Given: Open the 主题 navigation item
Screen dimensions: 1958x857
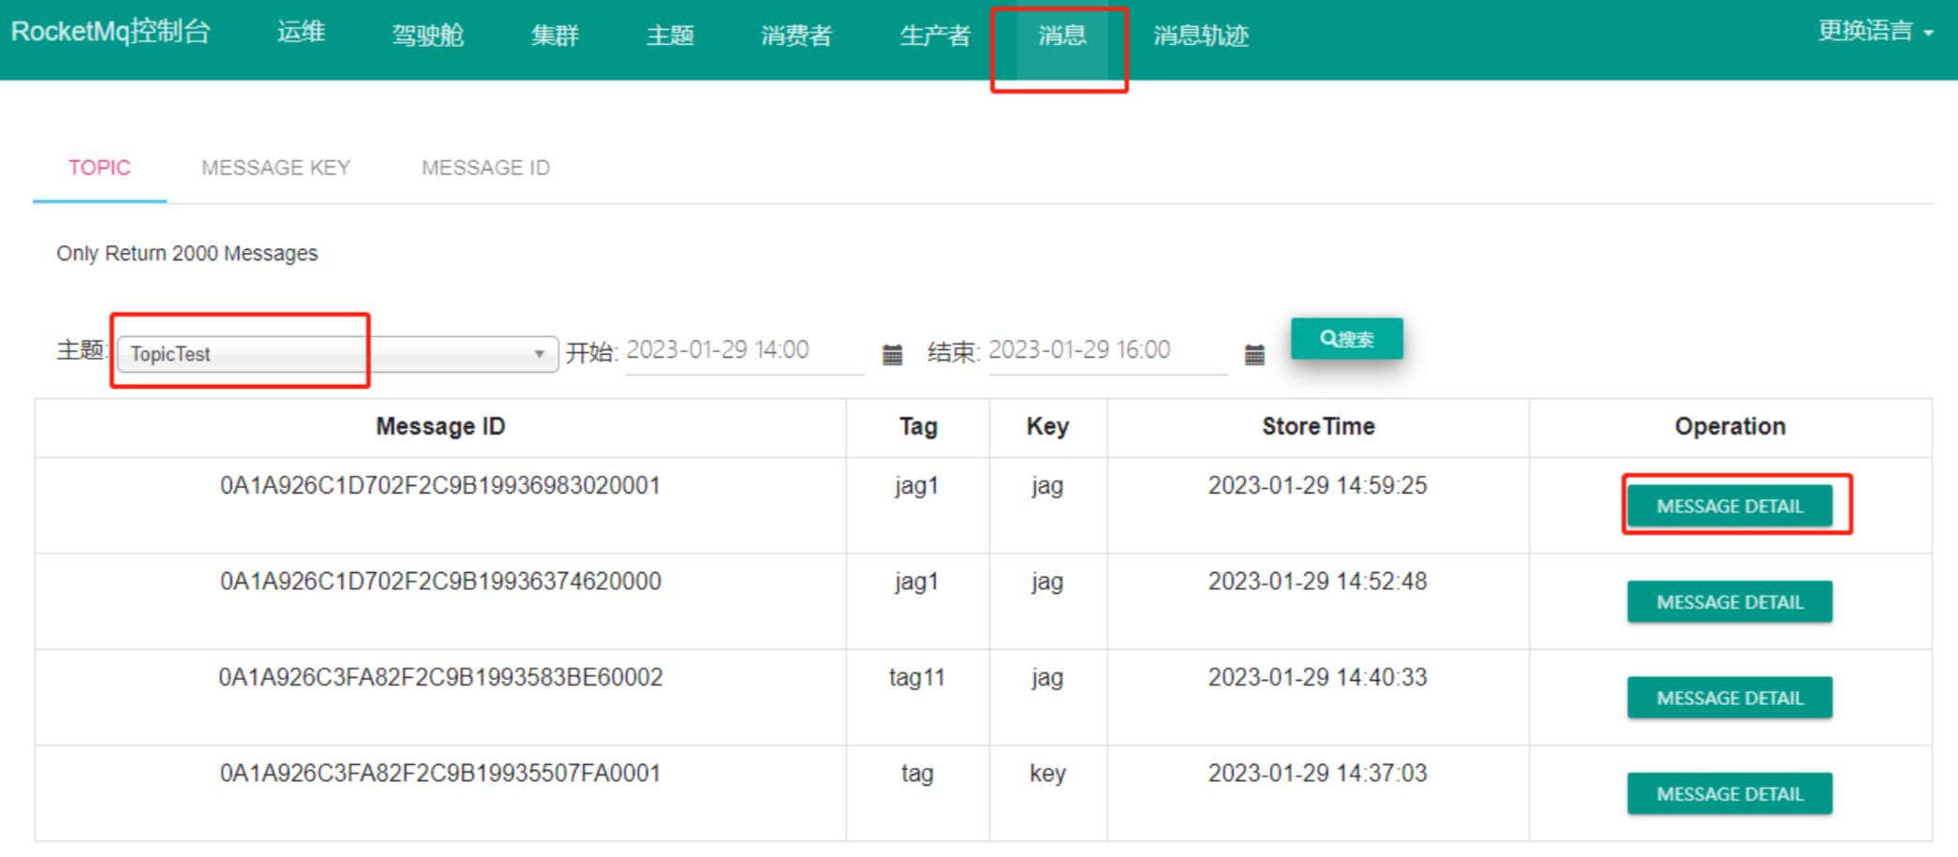Looking at the screenshot, I should tap(670, 36).
